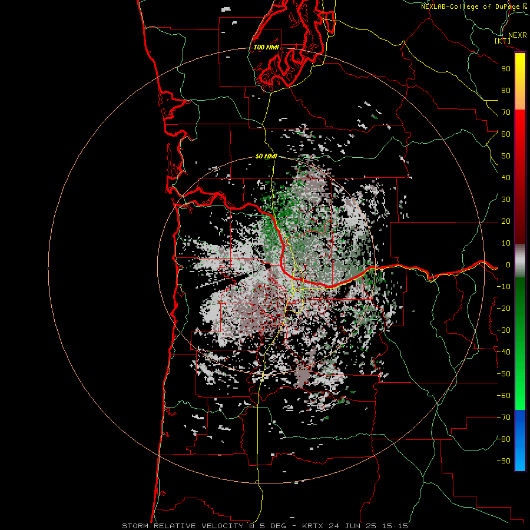Image resolution: width=530 pixels, height=530 pixels.
Task: Click the positive 60 value on the velocity scale
Action: 506,134
